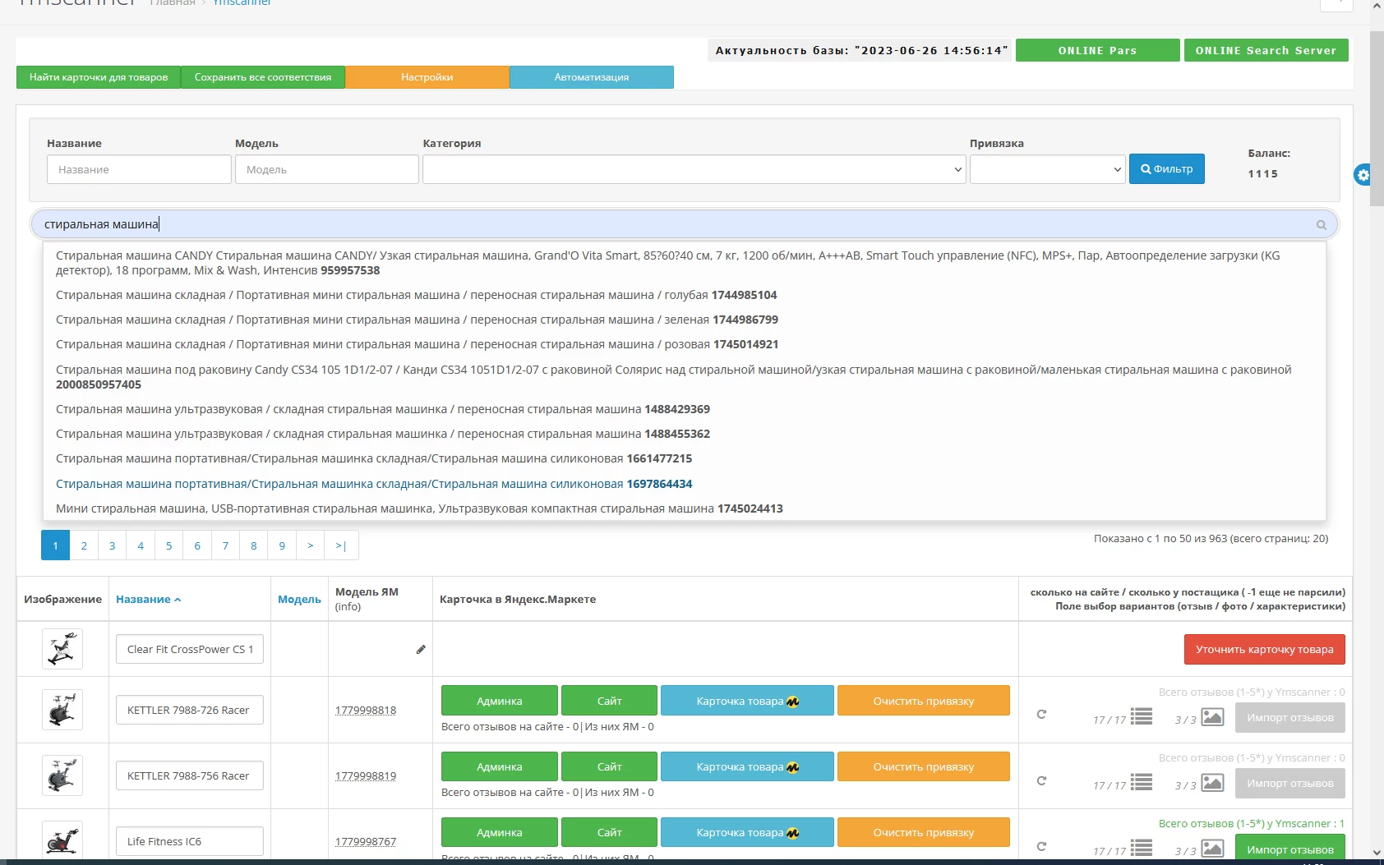Click into the Модель filter input field

[326, 170]
